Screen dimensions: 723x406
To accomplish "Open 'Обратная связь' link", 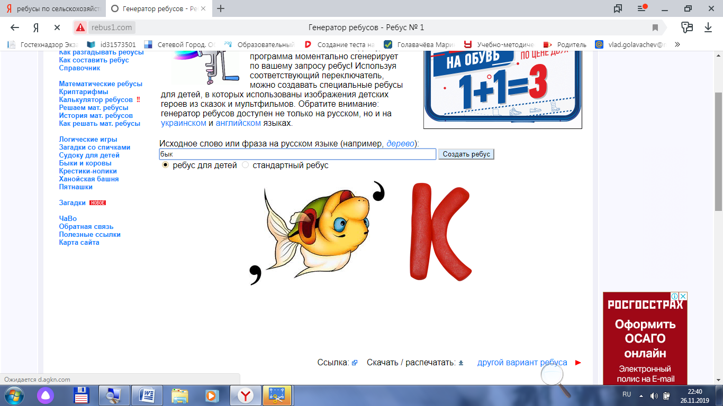I will click(86, 227).
